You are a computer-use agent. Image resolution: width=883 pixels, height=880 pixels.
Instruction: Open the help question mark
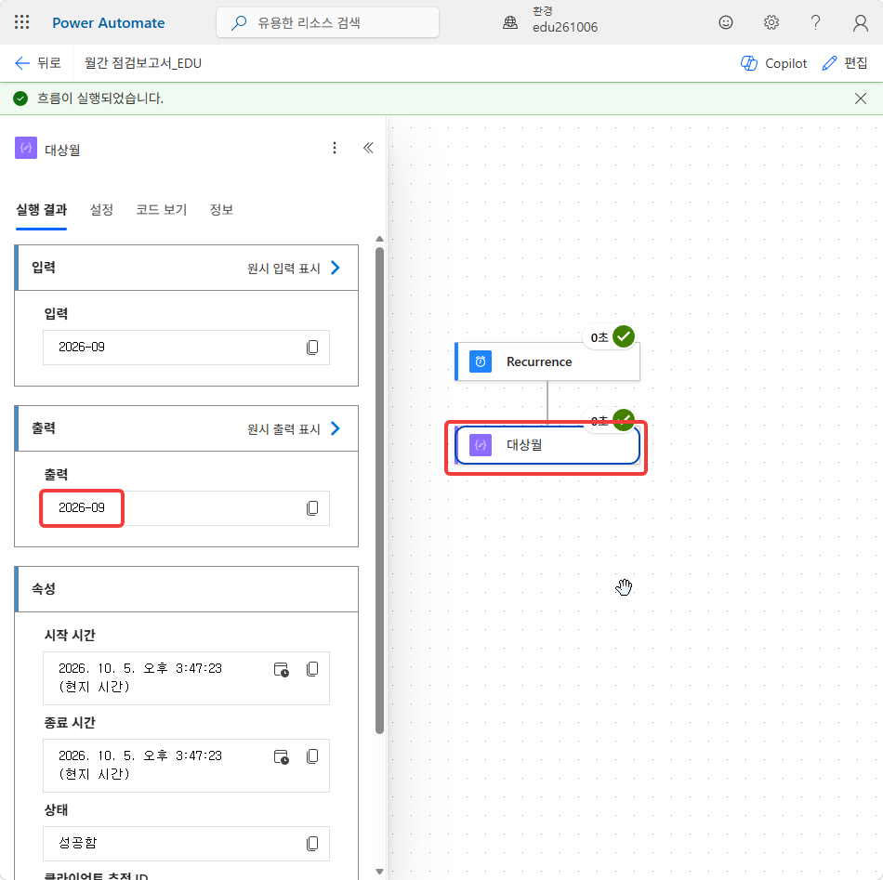815,22
